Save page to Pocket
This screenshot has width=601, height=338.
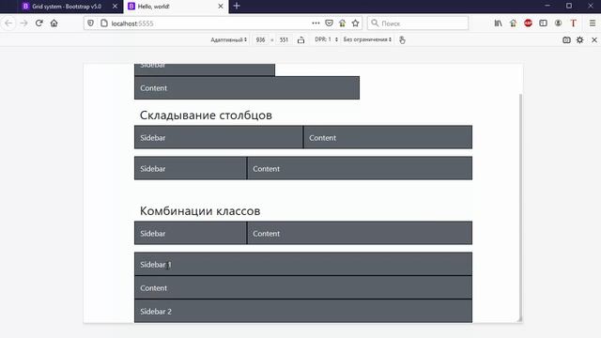pyautogui.click(x=329, y=23)
